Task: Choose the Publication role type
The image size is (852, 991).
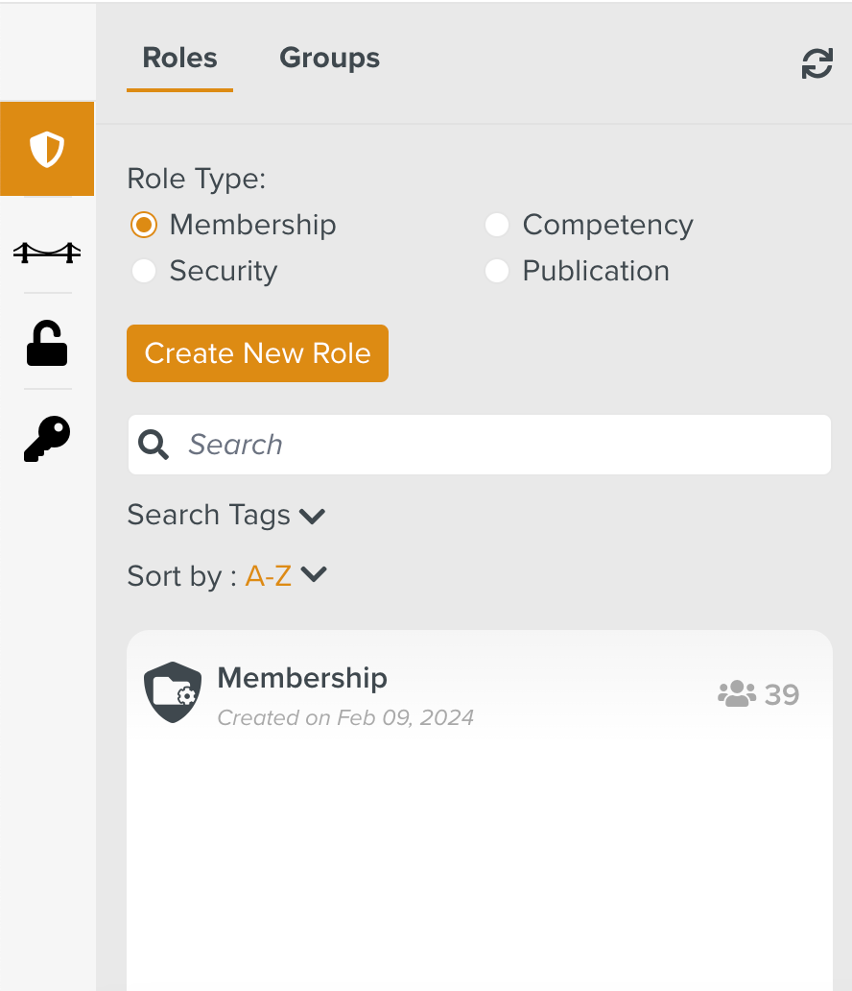Action: click(x=496, y=272)
